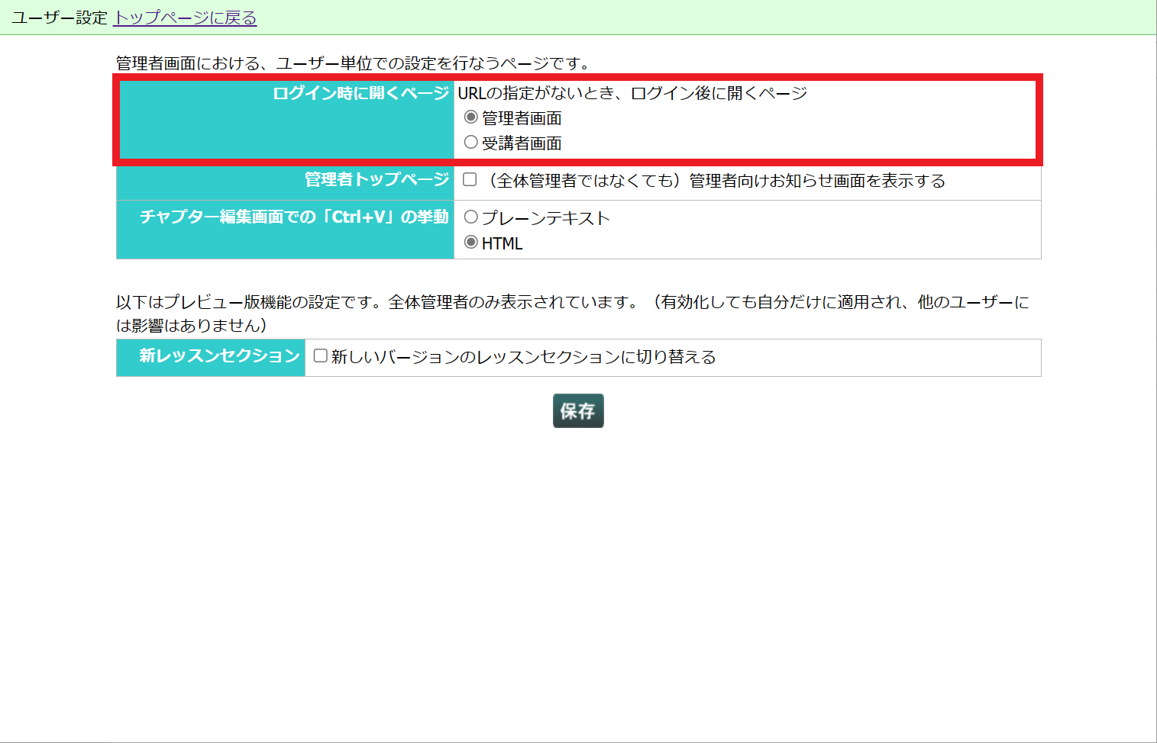The width and height of the screenshot is (1157, 743).
Task: Click URLの指定がないとき description text
Action: [x=632, y=93]
